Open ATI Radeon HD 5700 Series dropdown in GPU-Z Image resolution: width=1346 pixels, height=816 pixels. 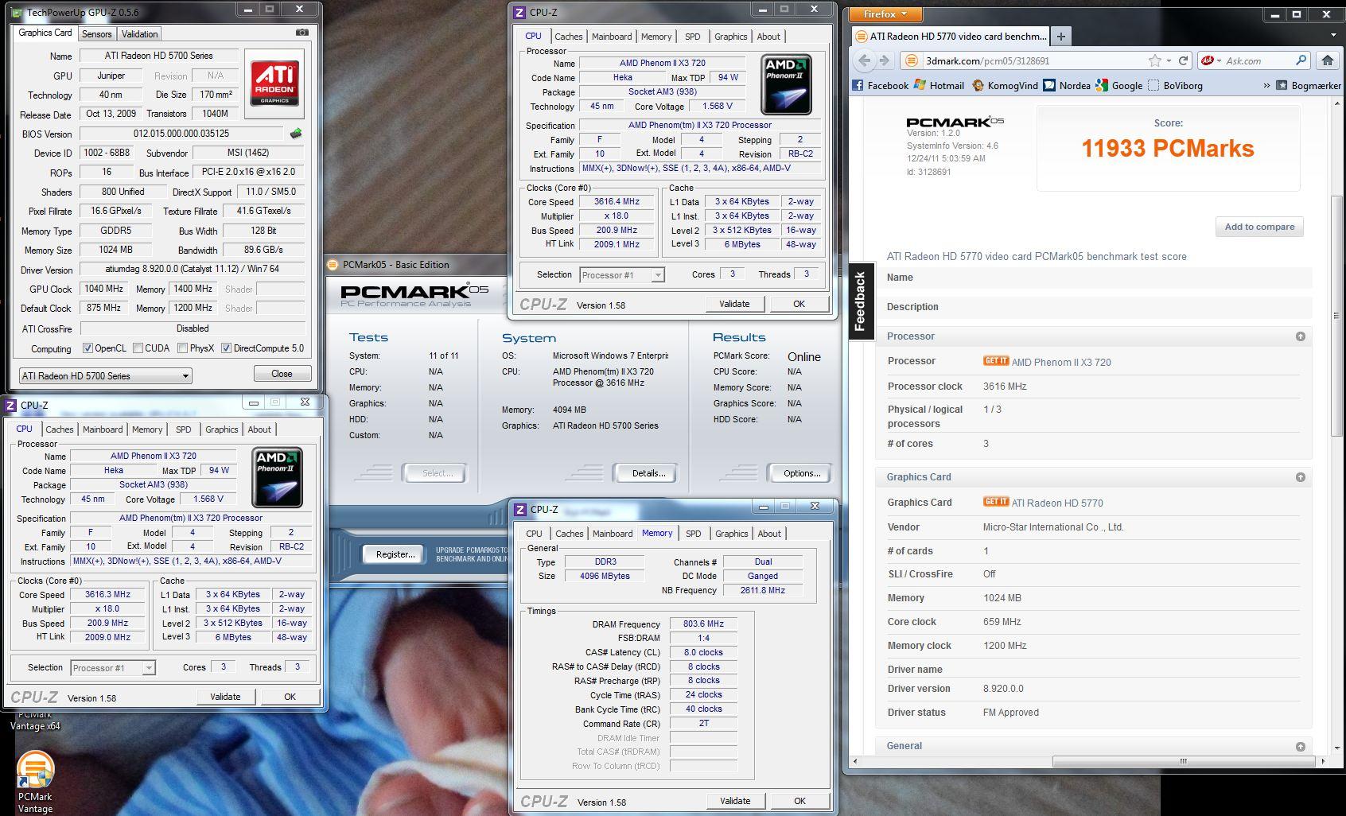click(105, 375)
